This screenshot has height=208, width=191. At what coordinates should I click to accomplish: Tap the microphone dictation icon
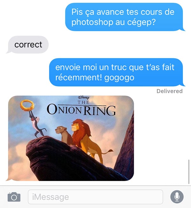tap(177, 197)
